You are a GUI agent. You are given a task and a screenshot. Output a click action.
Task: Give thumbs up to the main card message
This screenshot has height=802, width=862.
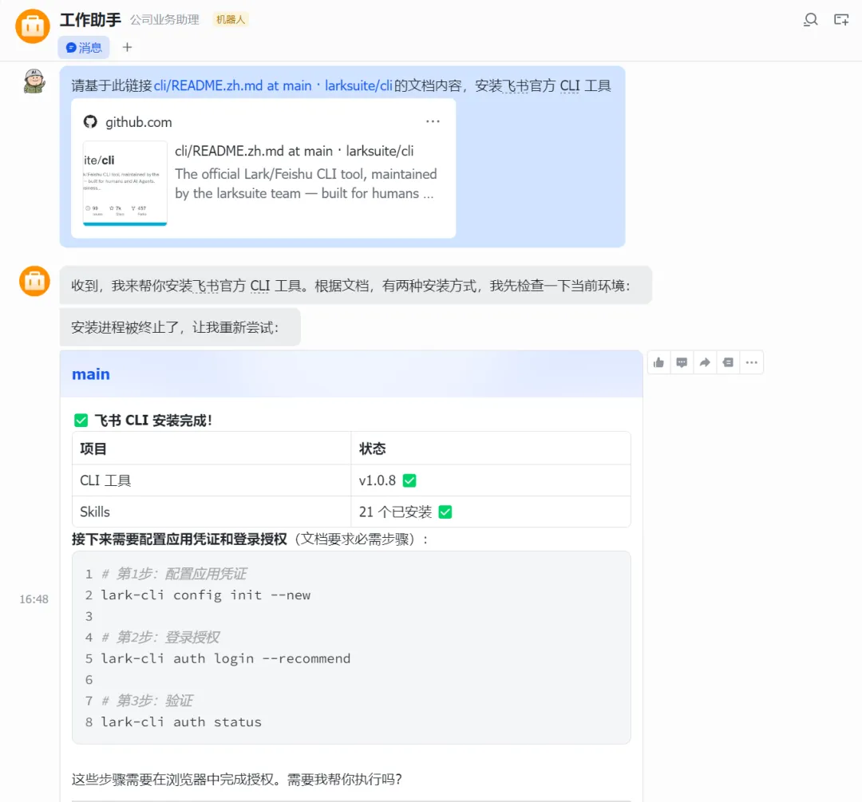click(658, 363)
